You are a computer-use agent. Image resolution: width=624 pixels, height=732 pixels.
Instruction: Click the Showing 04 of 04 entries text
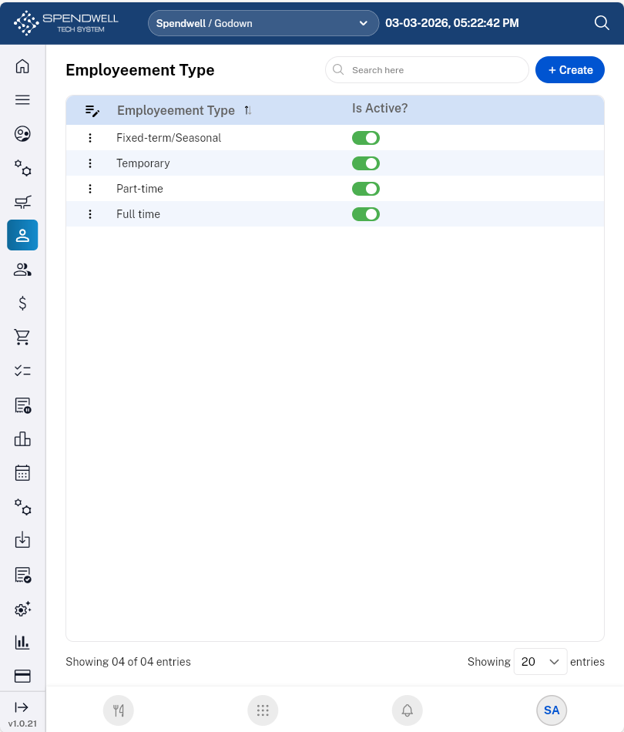(x=129, y=662)
